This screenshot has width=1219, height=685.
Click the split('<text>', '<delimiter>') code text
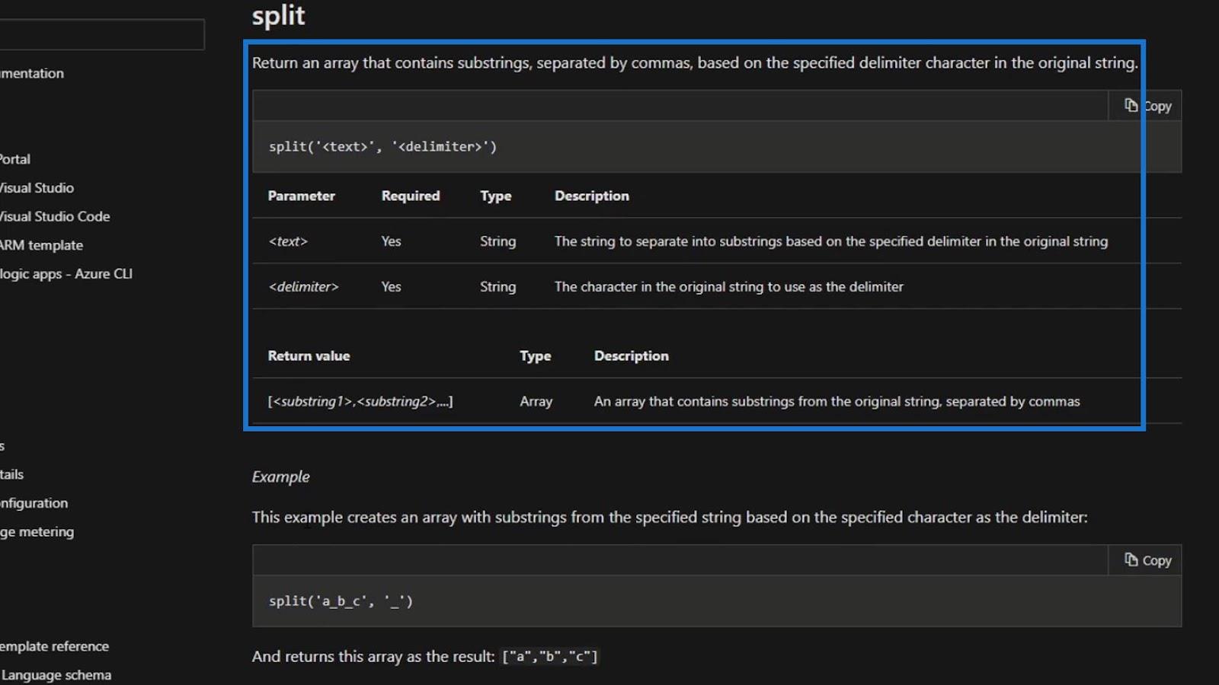382,146
